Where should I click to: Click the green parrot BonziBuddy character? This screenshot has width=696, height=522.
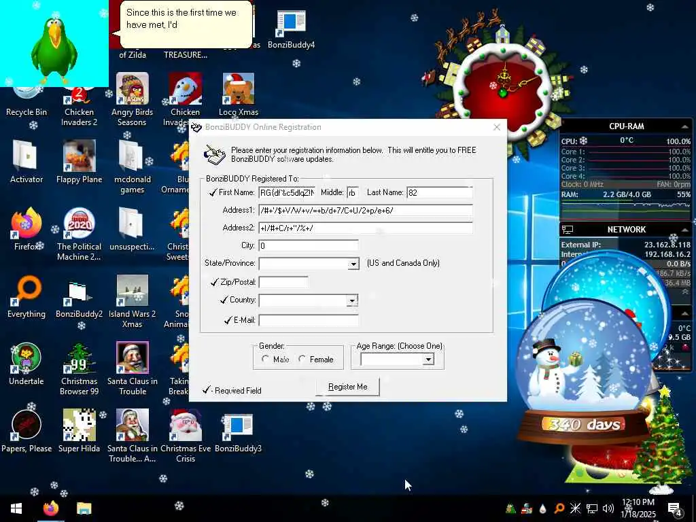tap(54, 50)
